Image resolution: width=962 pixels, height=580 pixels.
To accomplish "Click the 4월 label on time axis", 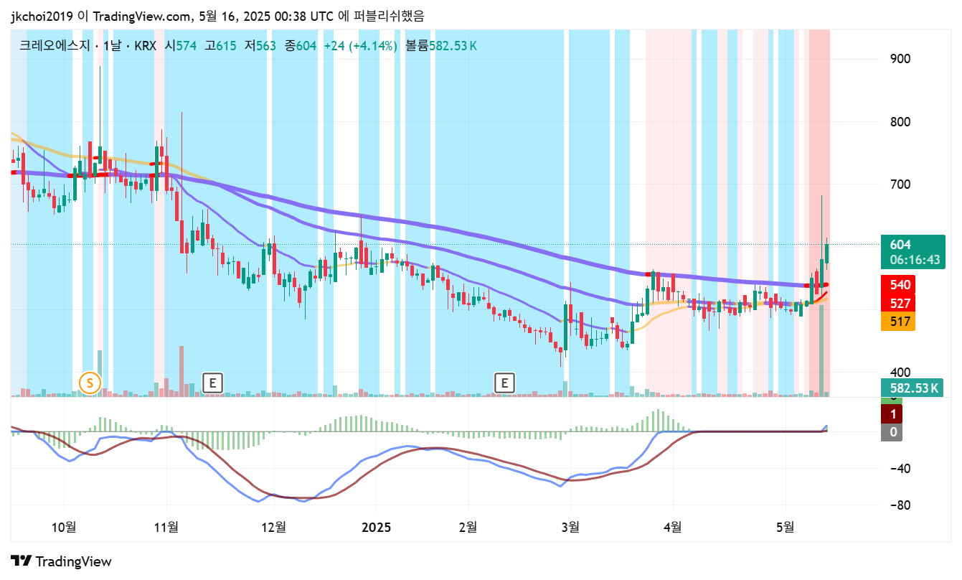I will point(673,527).
